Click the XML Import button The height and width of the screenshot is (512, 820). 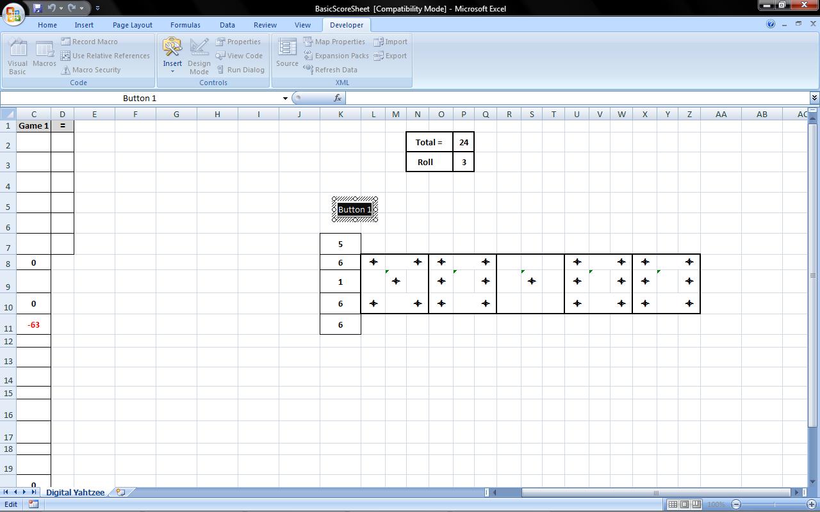[390, 42]
